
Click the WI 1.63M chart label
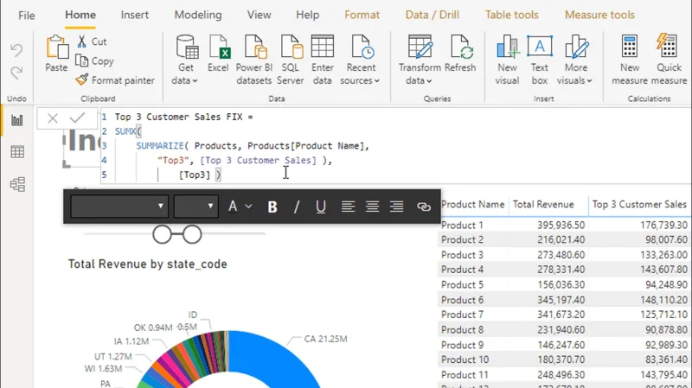pyautogui.click(x=103, y=369)
